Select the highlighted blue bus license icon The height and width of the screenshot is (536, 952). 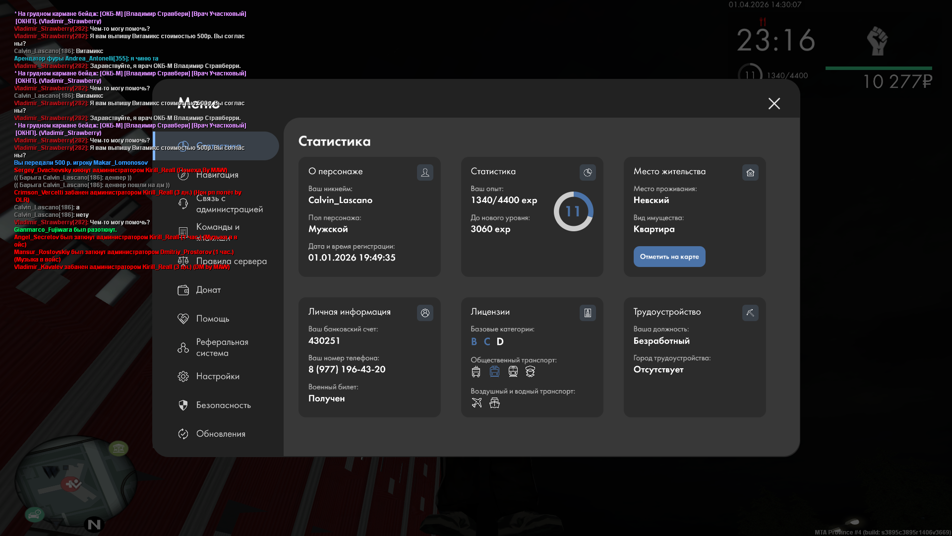[494, 371]
